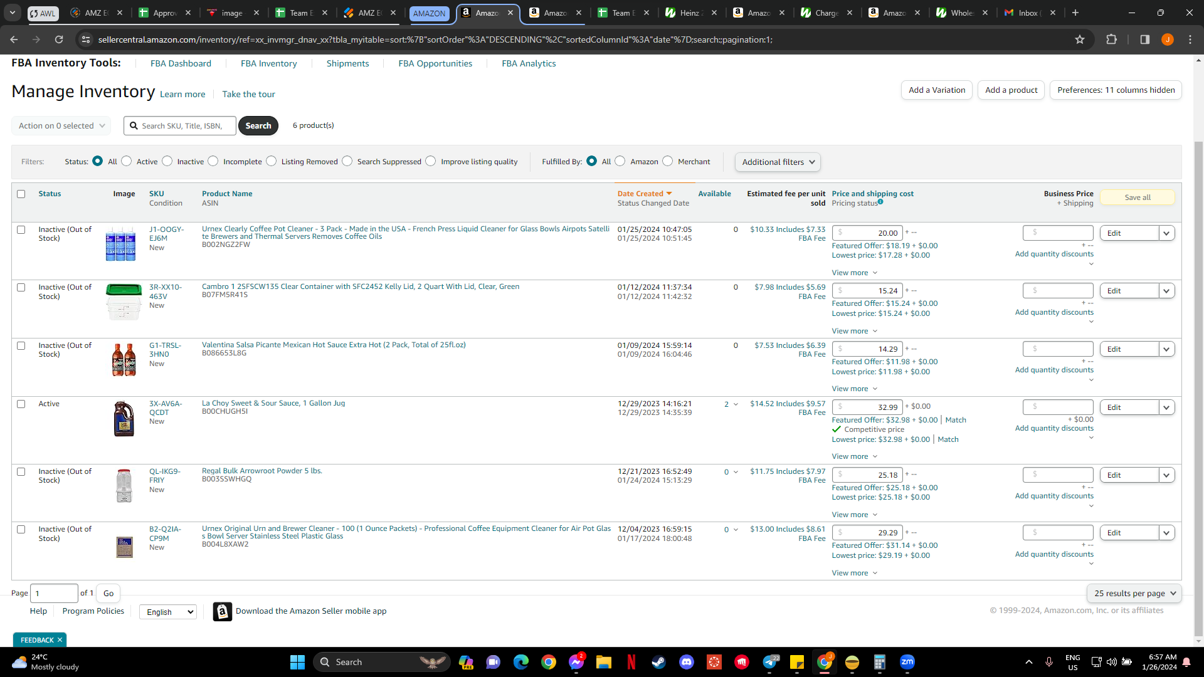Image resolution: width=1204 pixels, height=677 pixels.
Task: Open Sticky Notes from the taskbar
Action: point(797,662)
